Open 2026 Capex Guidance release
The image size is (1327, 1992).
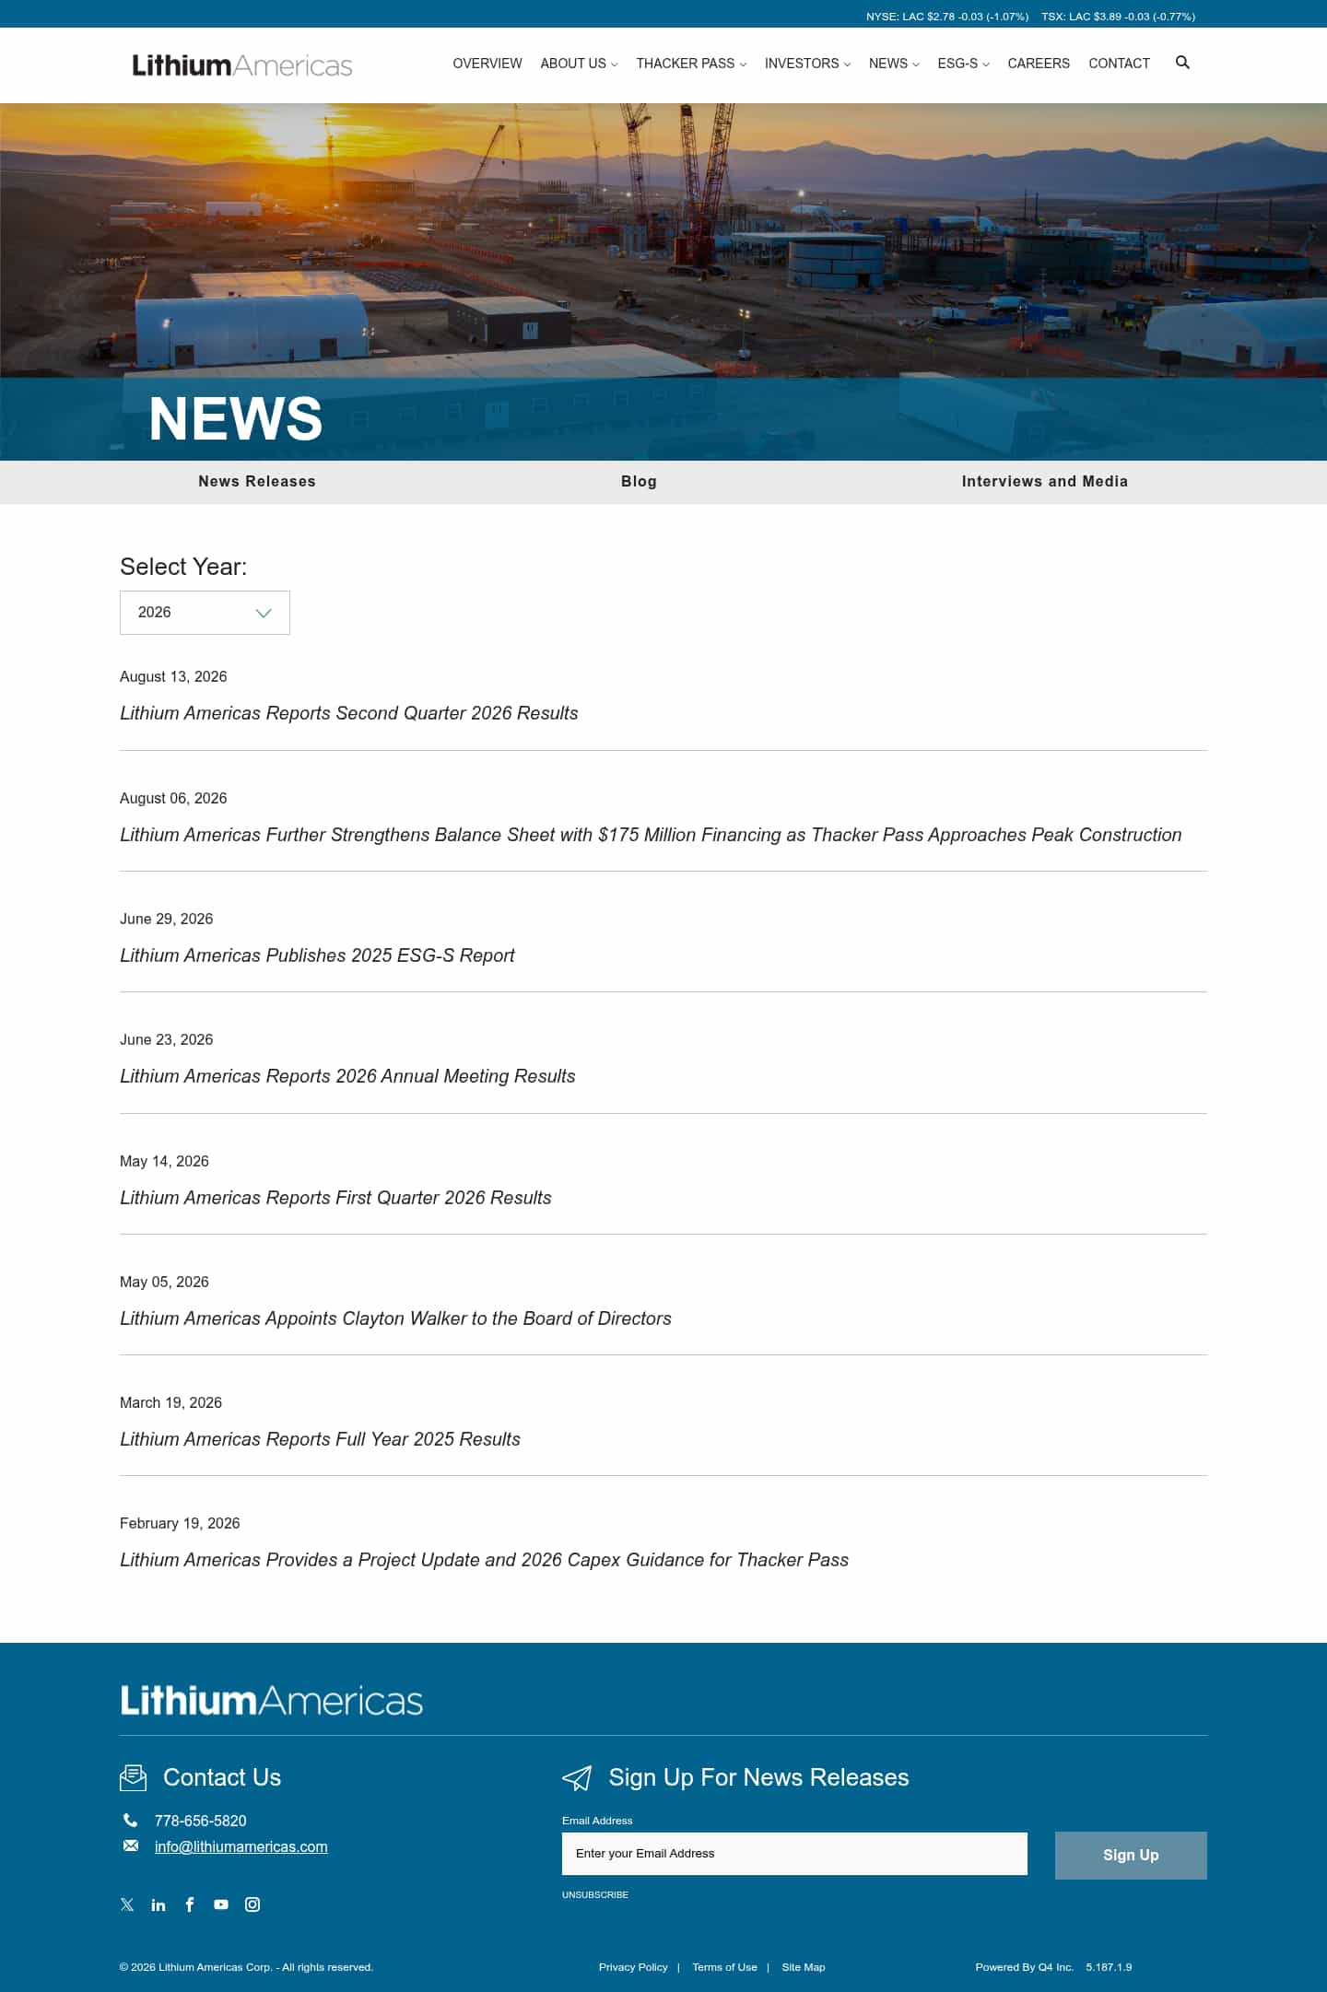tap(484, 1560)
